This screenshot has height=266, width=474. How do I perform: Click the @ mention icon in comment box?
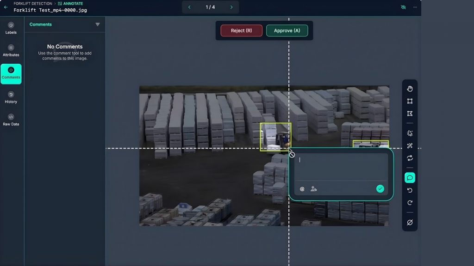pyautogui.click(x=302, y=189)
